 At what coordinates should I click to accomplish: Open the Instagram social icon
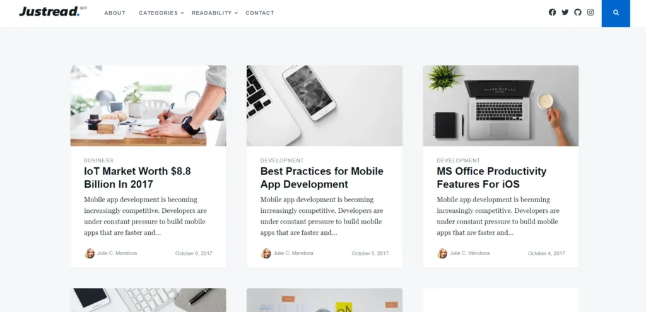point(590,13)
